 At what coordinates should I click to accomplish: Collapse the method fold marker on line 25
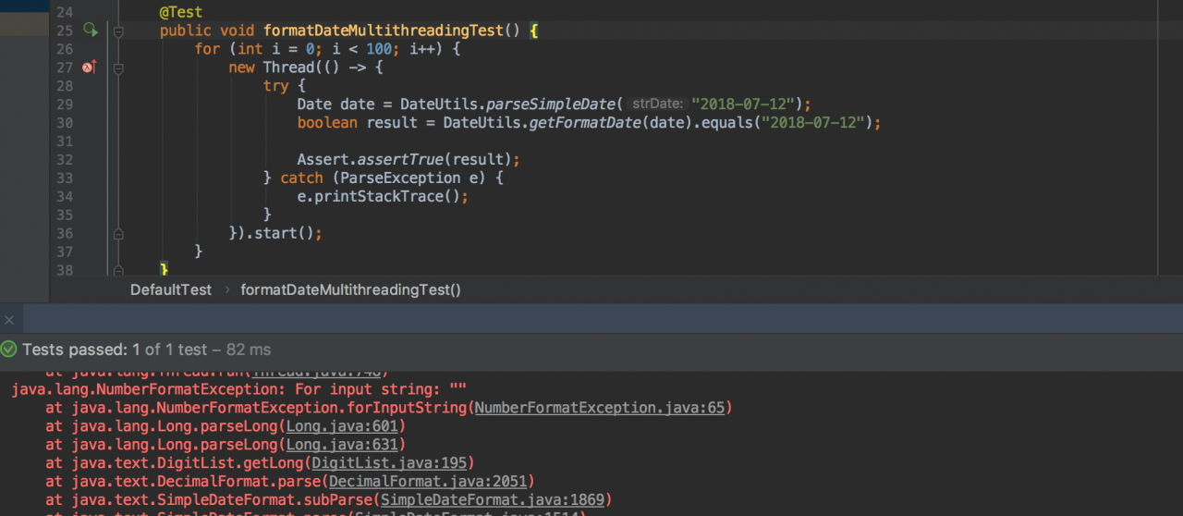(x=118, y=31)
